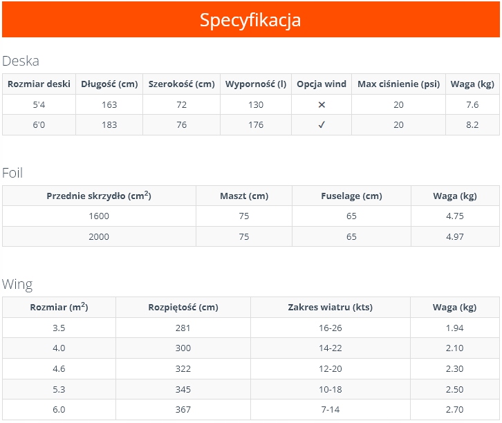Viewport: 502px width, 423px height.
Task: Click the Rozmiar deski column header
Action: pyautogui.click(x=39, y=84)
